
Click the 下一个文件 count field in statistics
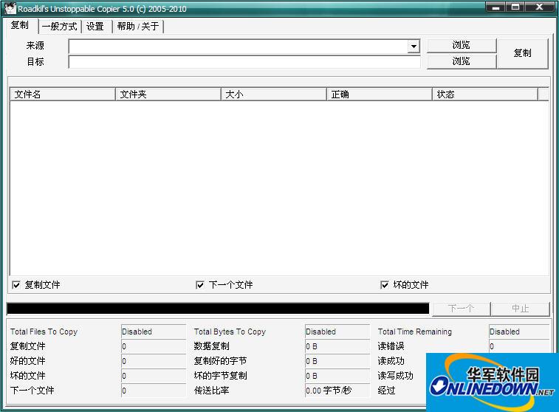point(154,391)
